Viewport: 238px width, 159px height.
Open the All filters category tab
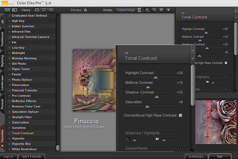[2, 21]
